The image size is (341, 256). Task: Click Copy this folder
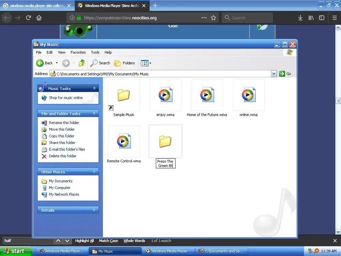[x=62, y=136]
